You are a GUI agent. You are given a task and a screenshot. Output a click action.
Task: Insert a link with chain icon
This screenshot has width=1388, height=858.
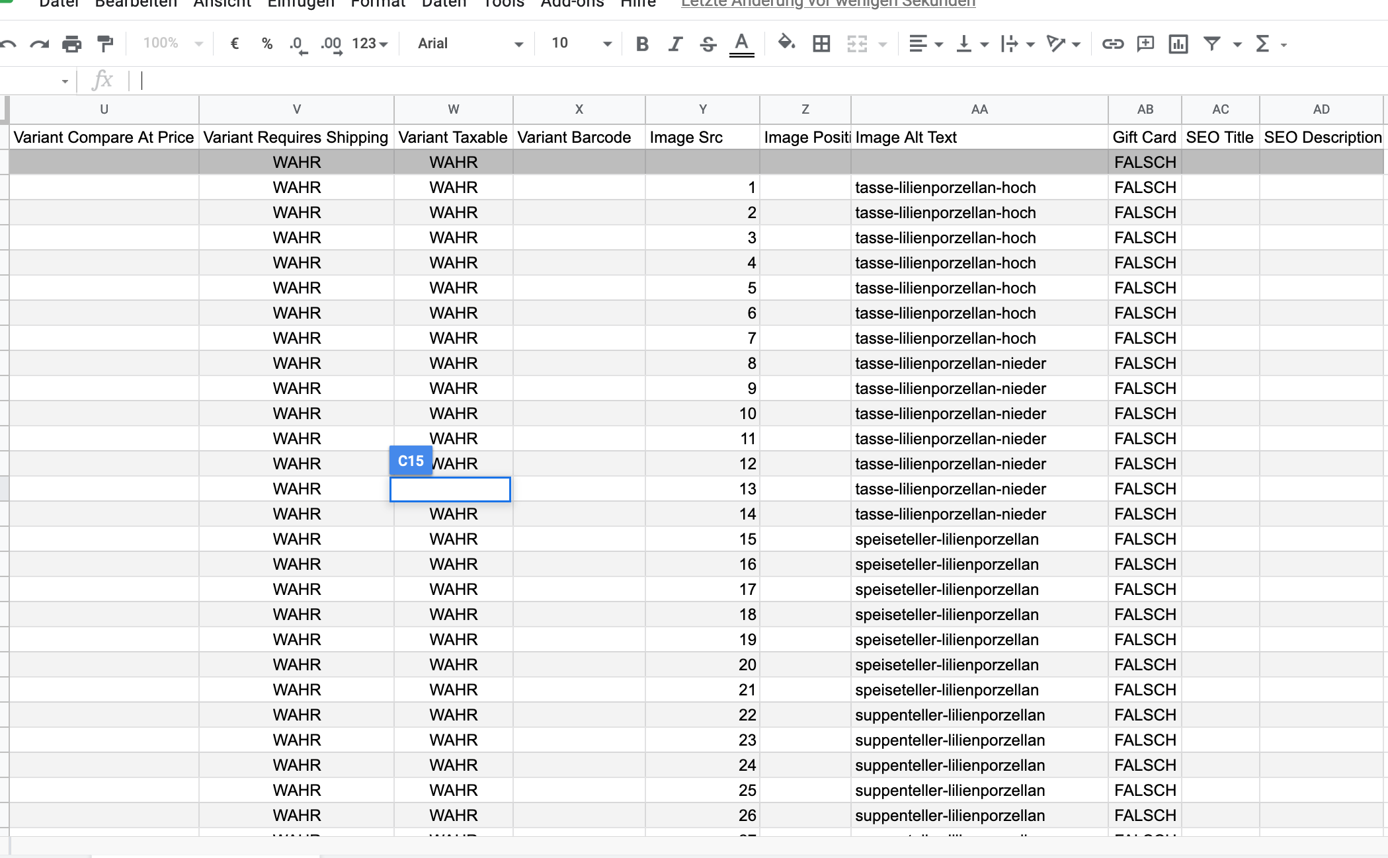click(x=1112, y=44)
